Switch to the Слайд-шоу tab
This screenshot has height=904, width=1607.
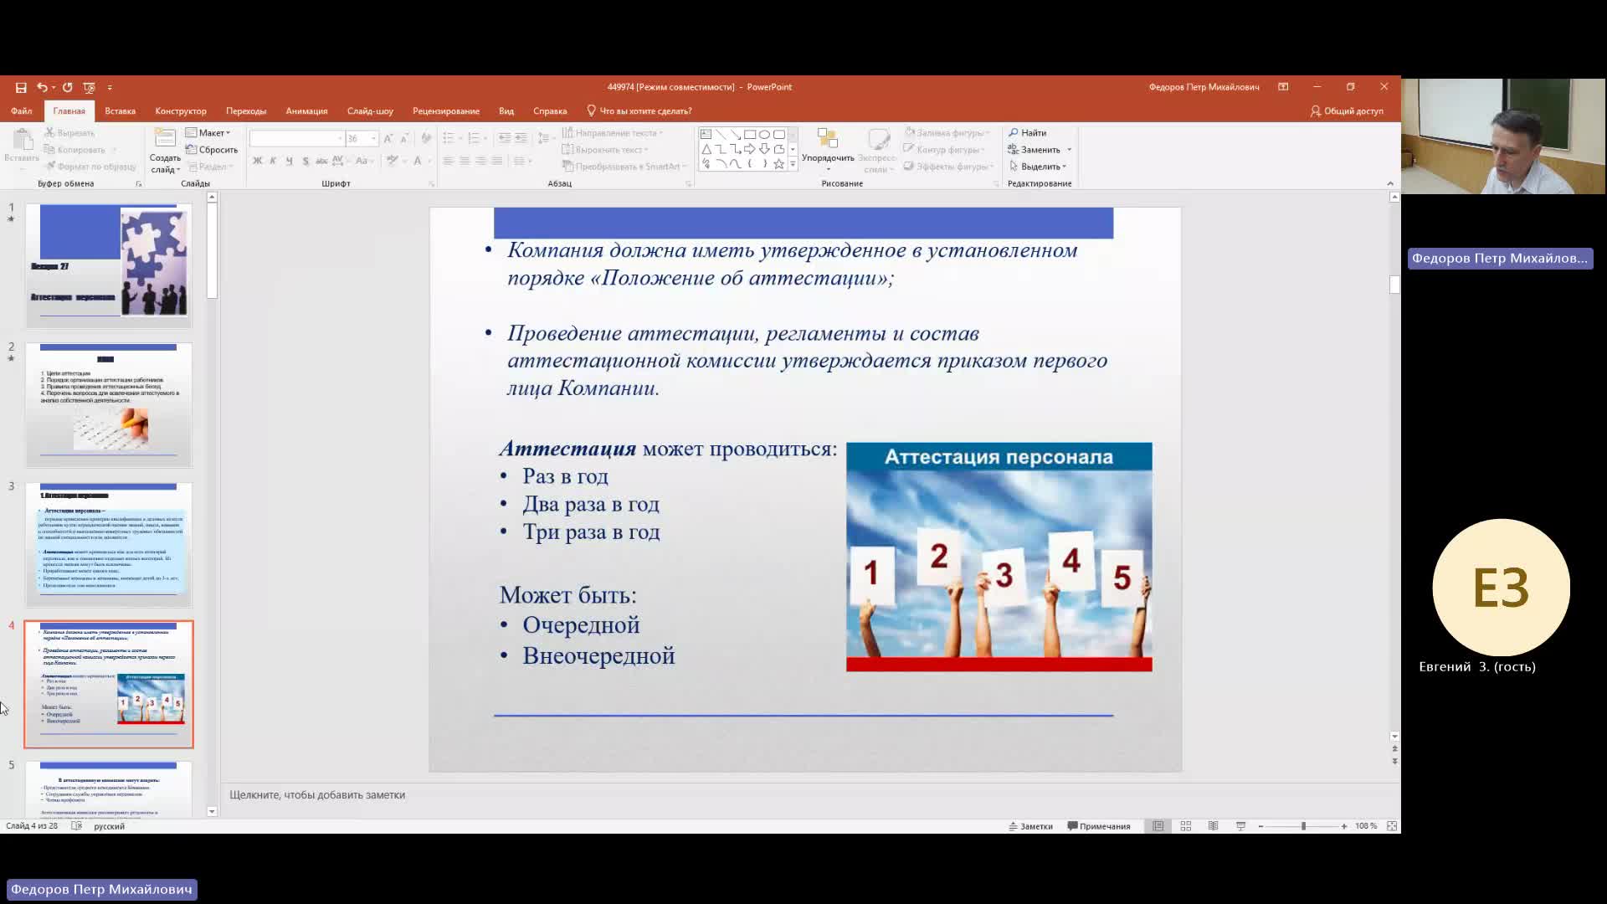pyautogui.click(x=370, y=110)
